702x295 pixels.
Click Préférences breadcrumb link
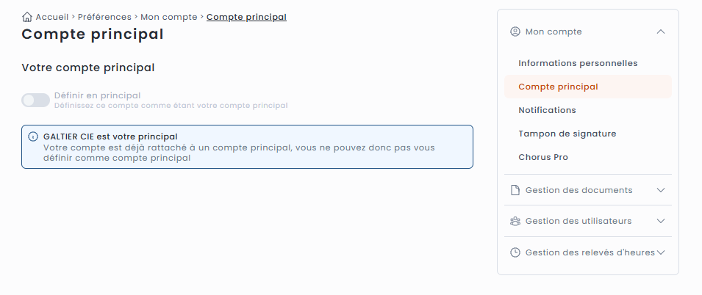104,16
